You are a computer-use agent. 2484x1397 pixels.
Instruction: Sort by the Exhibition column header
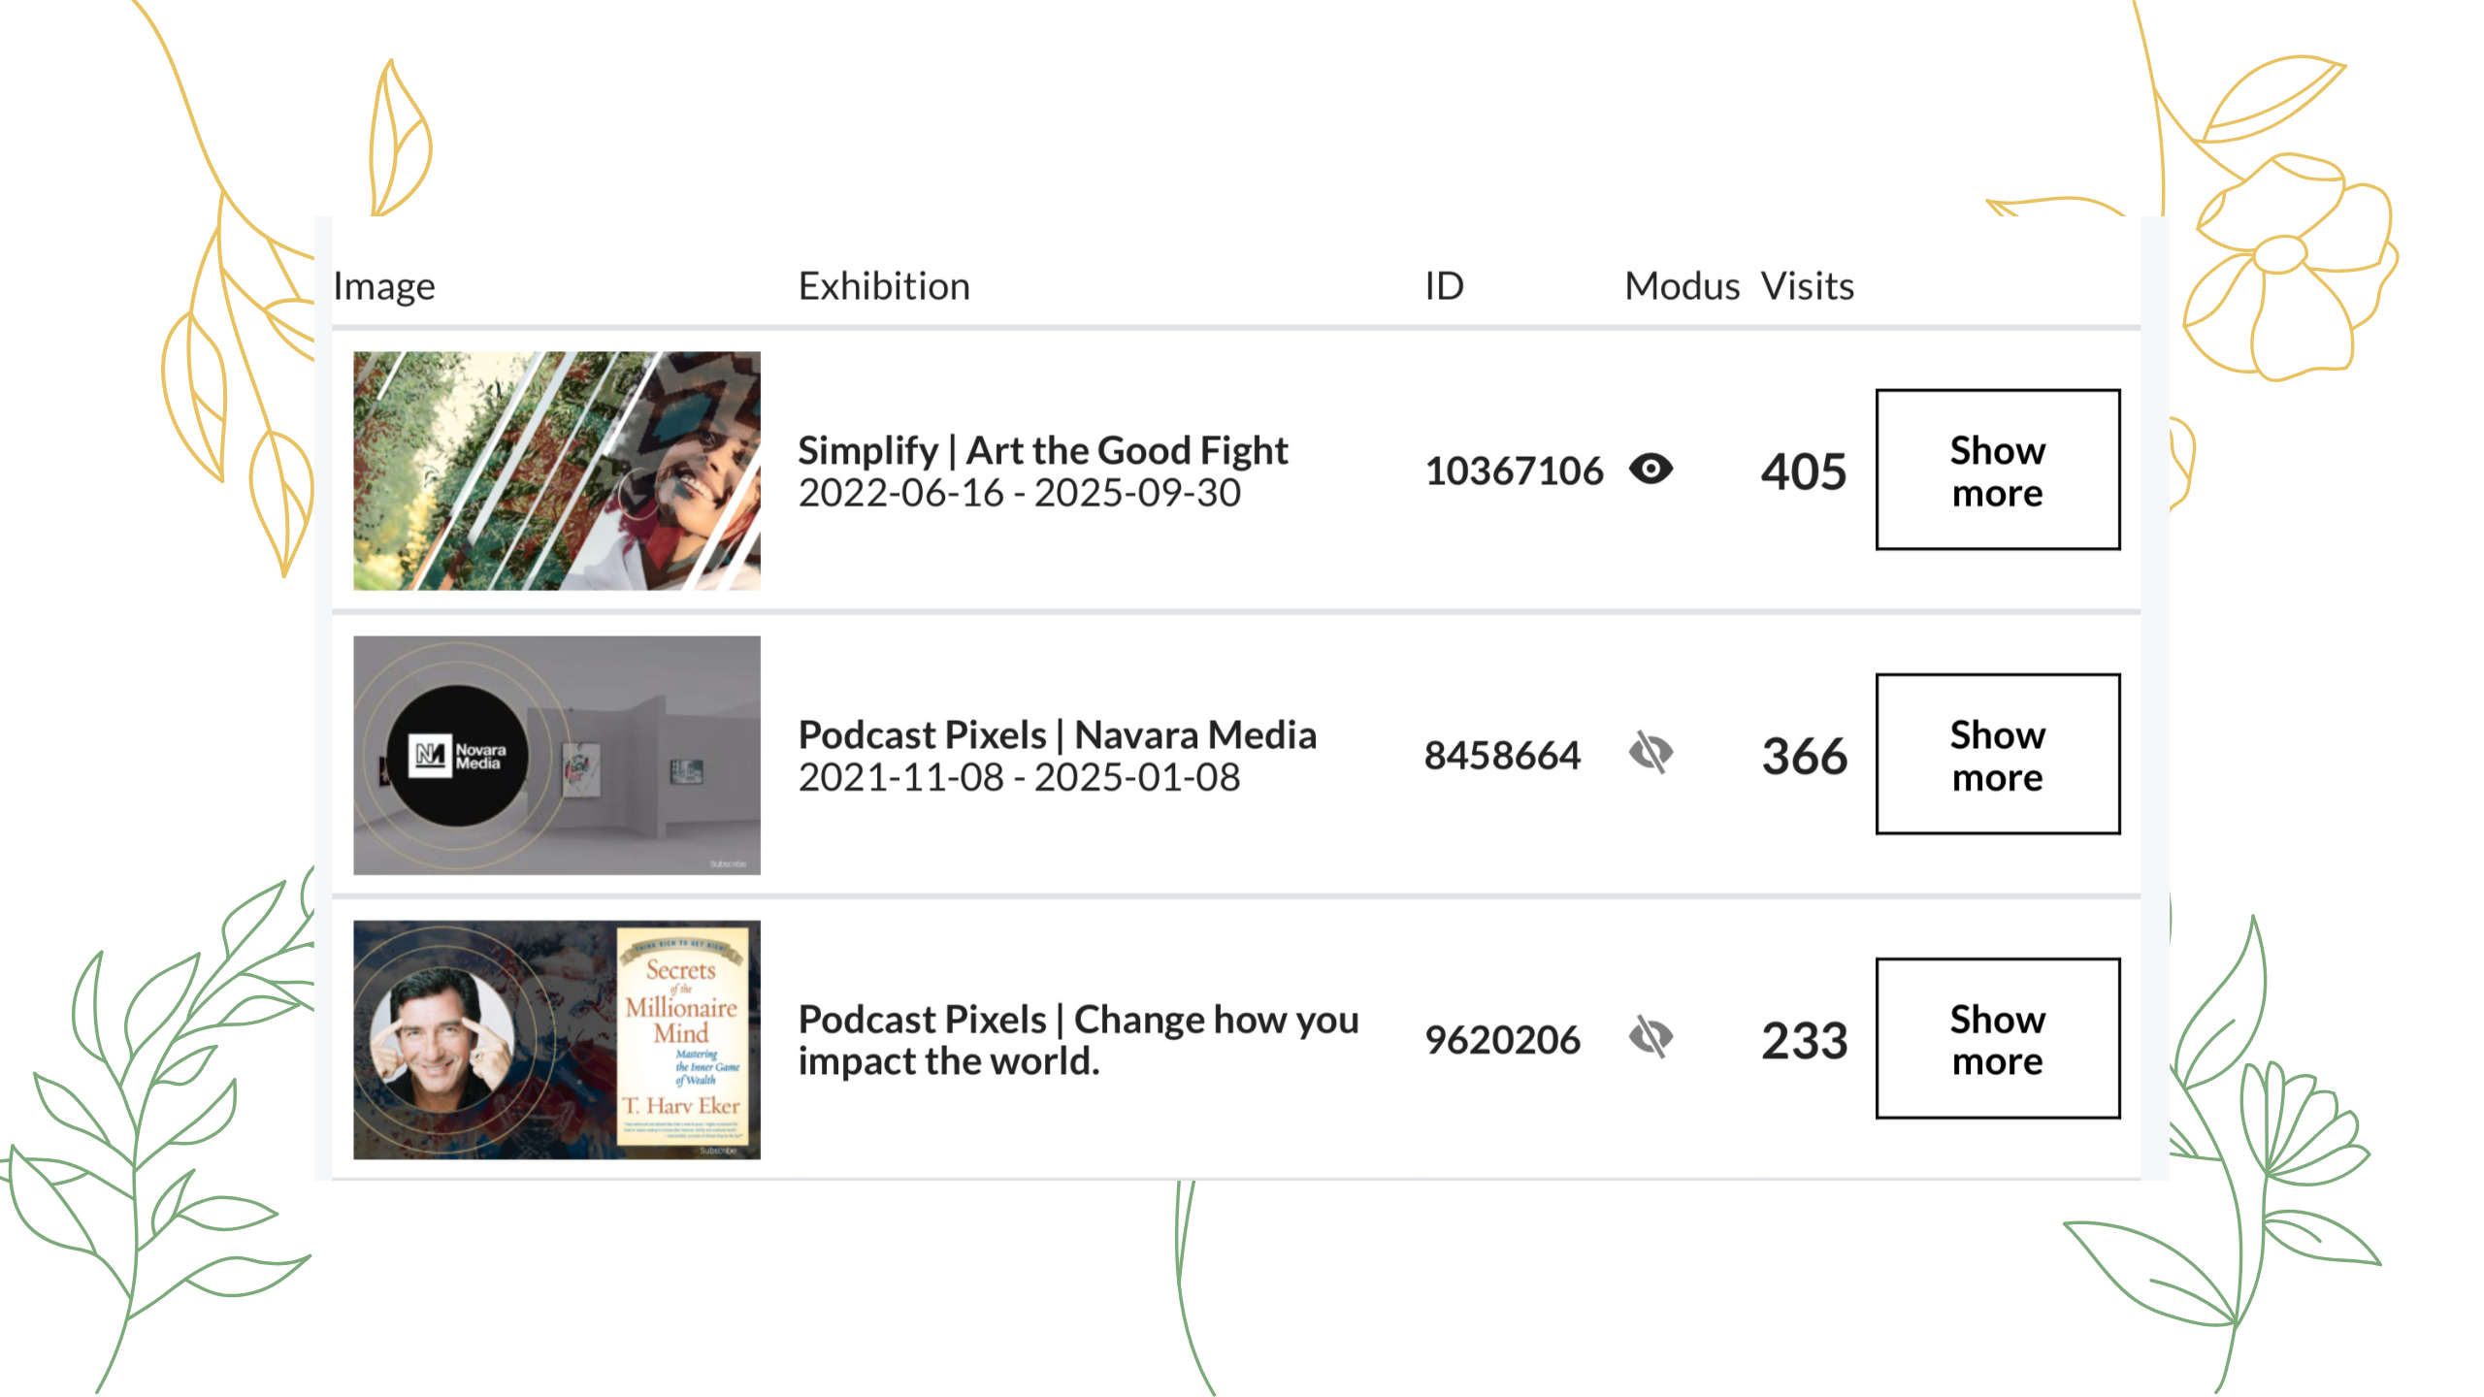tap(884, 286)
